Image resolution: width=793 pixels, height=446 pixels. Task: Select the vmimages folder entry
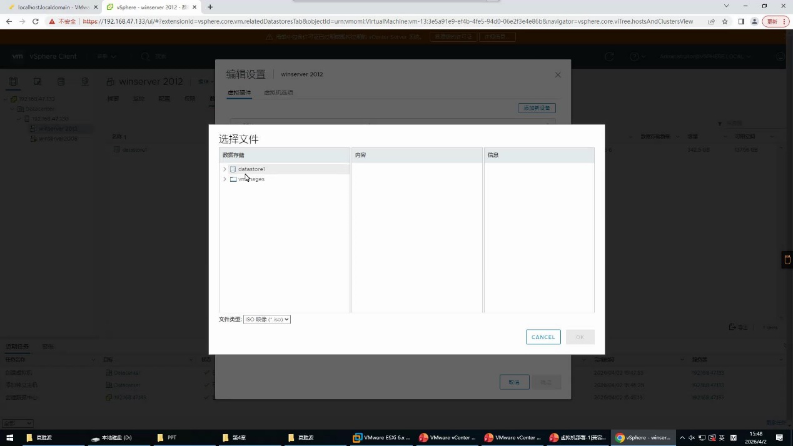pyautogui.click(x=251, y=179)
